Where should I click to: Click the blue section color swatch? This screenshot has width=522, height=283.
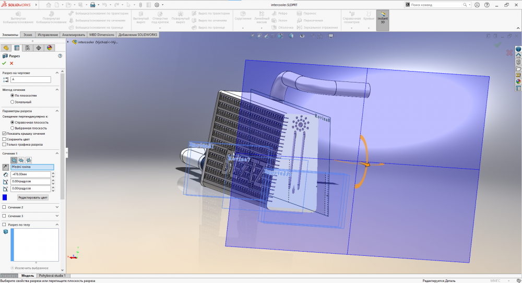pos(5,197)
